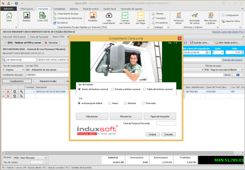Expand Tipo de comprobante dropdown
This screenshot has height=170, width=245.
[23, 70]
